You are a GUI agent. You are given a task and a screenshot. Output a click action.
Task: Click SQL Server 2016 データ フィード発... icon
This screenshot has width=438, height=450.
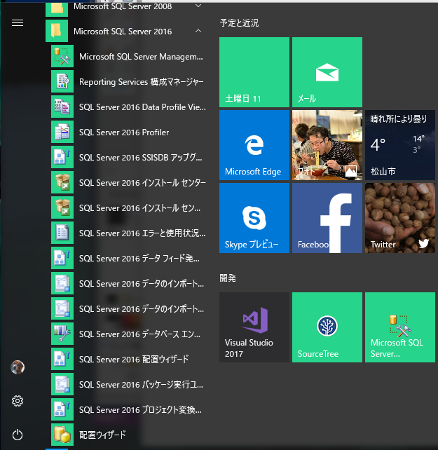click(62, 258)
